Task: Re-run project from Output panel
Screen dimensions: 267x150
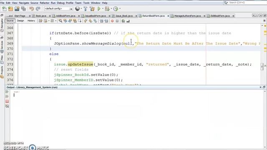Action: pos(7,92)
